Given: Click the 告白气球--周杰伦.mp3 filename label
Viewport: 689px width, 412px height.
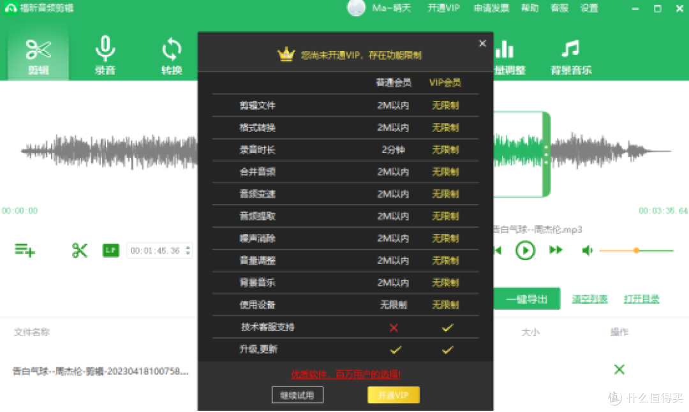Looking at the screenshot, I should [x=538, y=230].
